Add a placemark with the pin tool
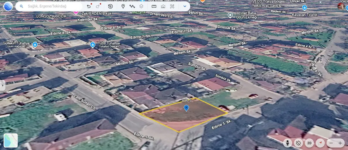The height and width of the screenshot is (150, 348). 123,6
